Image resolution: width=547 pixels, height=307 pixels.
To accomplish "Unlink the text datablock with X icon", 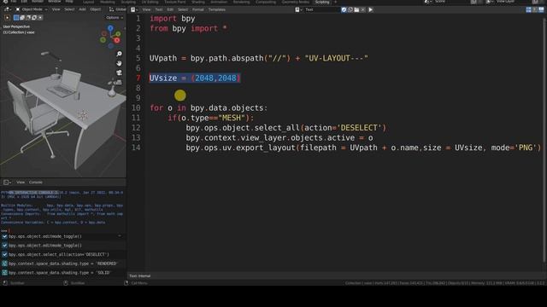I will 363,9.
